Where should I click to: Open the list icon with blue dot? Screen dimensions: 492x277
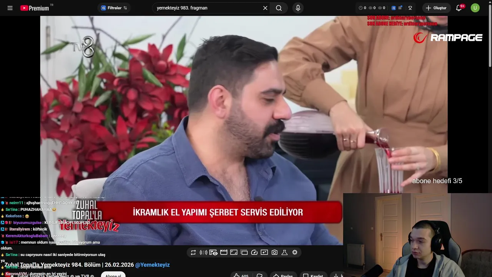(x=401, y=8)
